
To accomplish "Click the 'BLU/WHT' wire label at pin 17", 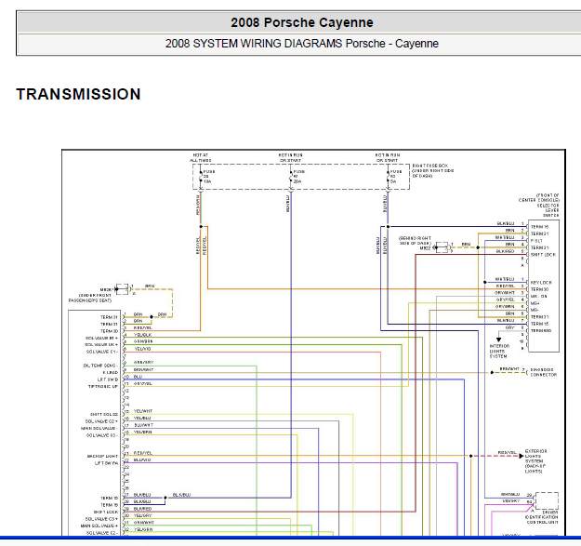I will [x=143, y=425].
